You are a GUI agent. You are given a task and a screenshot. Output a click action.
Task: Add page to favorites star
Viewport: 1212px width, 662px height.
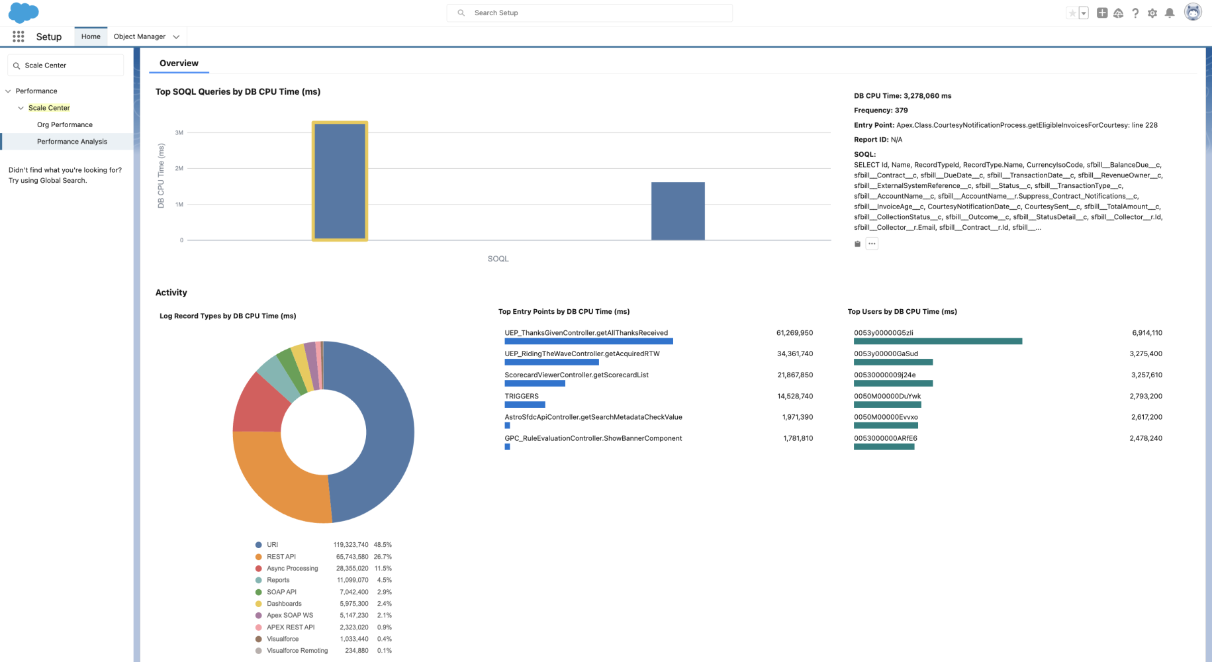click(1072, 13)
